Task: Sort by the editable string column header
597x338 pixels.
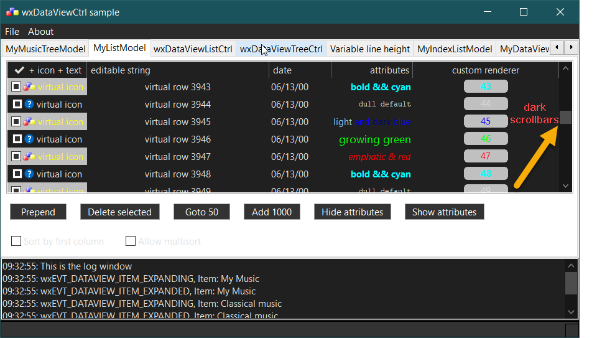Action: [x=178, y=70]
